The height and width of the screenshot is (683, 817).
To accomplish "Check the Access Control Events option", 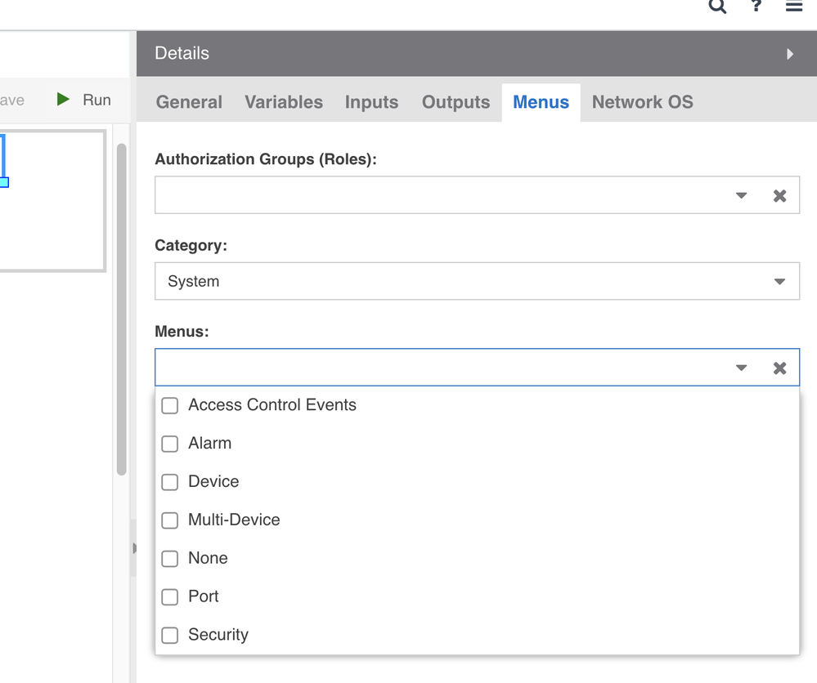I will pyautogui.click(x=170, y=406).
